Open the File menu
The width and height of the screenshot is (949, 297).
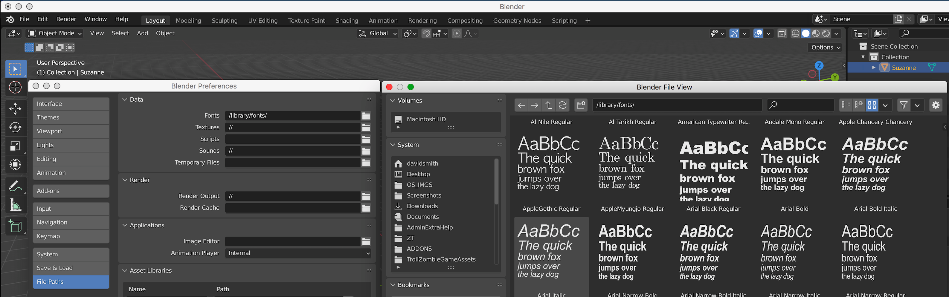(24, 19)
